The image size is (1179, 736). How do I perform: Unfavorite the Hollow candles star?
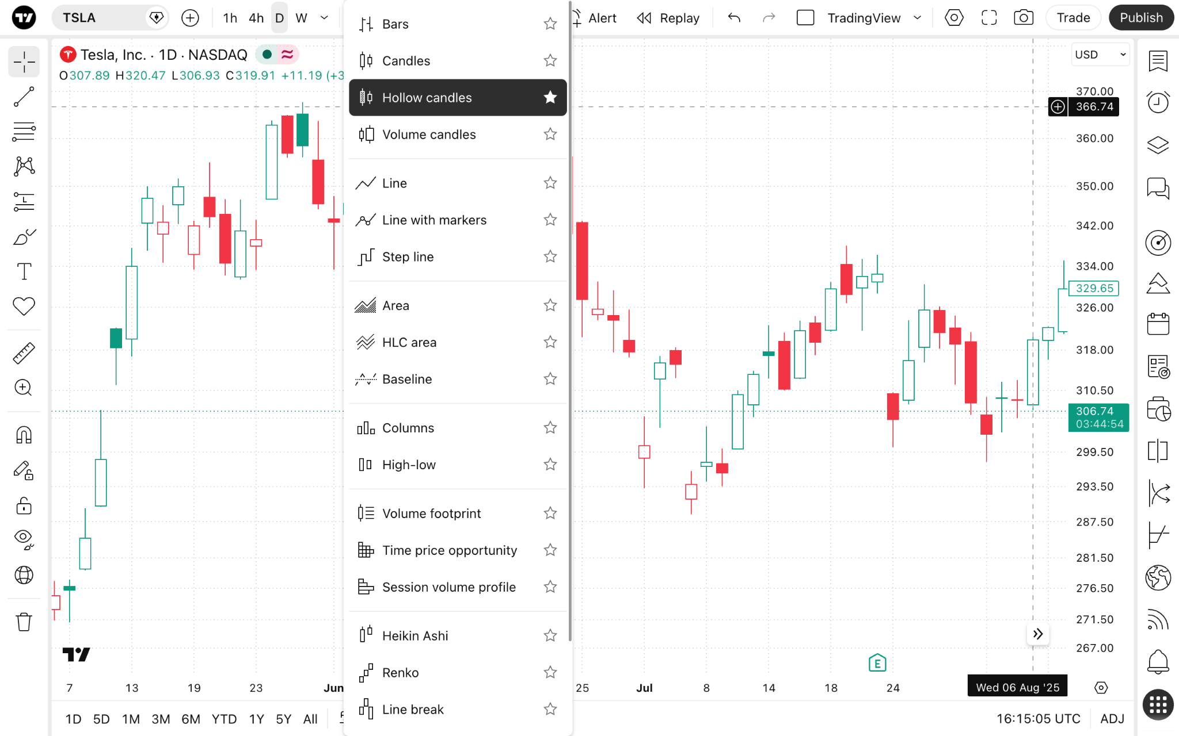pos(550,97)
